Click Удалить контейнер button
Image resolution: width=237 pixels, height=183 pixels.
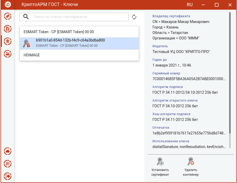coord(191,167)
